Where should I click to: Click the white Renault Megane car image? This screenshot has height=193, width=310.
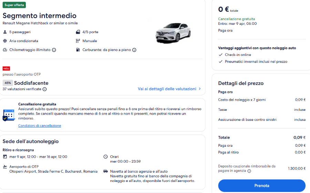coord(173,33)
